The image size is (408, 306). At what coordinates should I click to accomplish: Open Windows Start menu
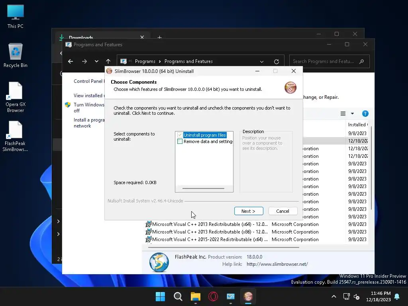[160, 296]
